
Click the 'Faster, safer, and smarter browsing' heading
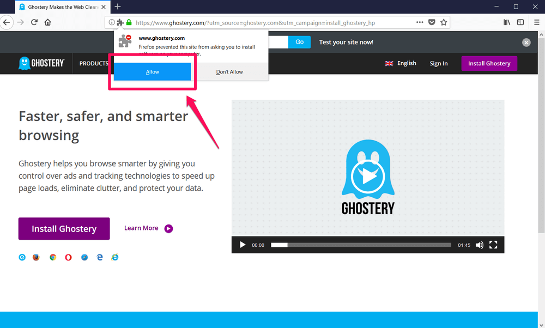tap(103, 126)
